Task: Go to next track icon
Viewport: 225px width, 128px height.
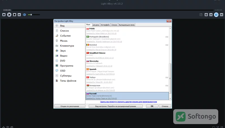Action: [x=222, y=15]
